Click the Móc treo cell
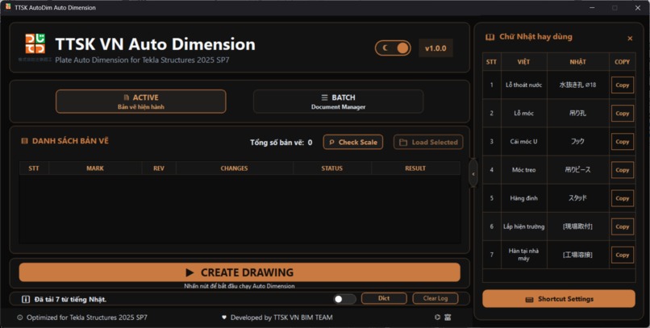 tap(523, 170)
